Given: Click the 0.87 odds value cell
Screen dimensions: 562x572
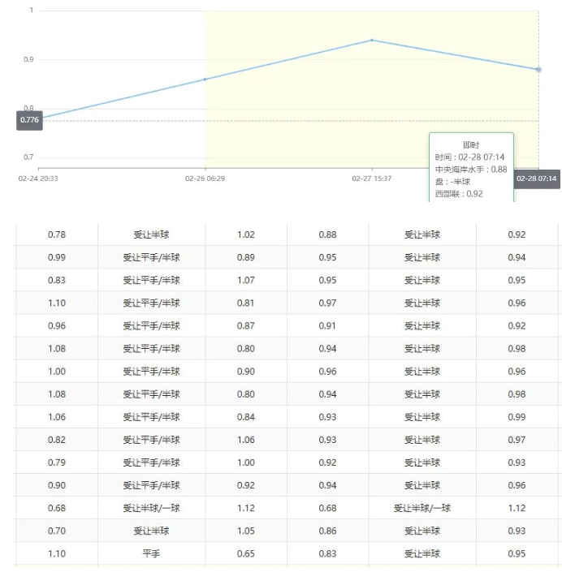Looking at the screenshot, I should pos(245,325).
